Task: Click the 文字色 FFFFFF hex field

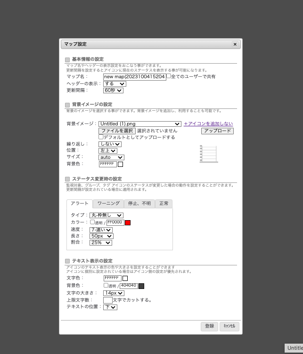Action: click(x=113, y=278)
